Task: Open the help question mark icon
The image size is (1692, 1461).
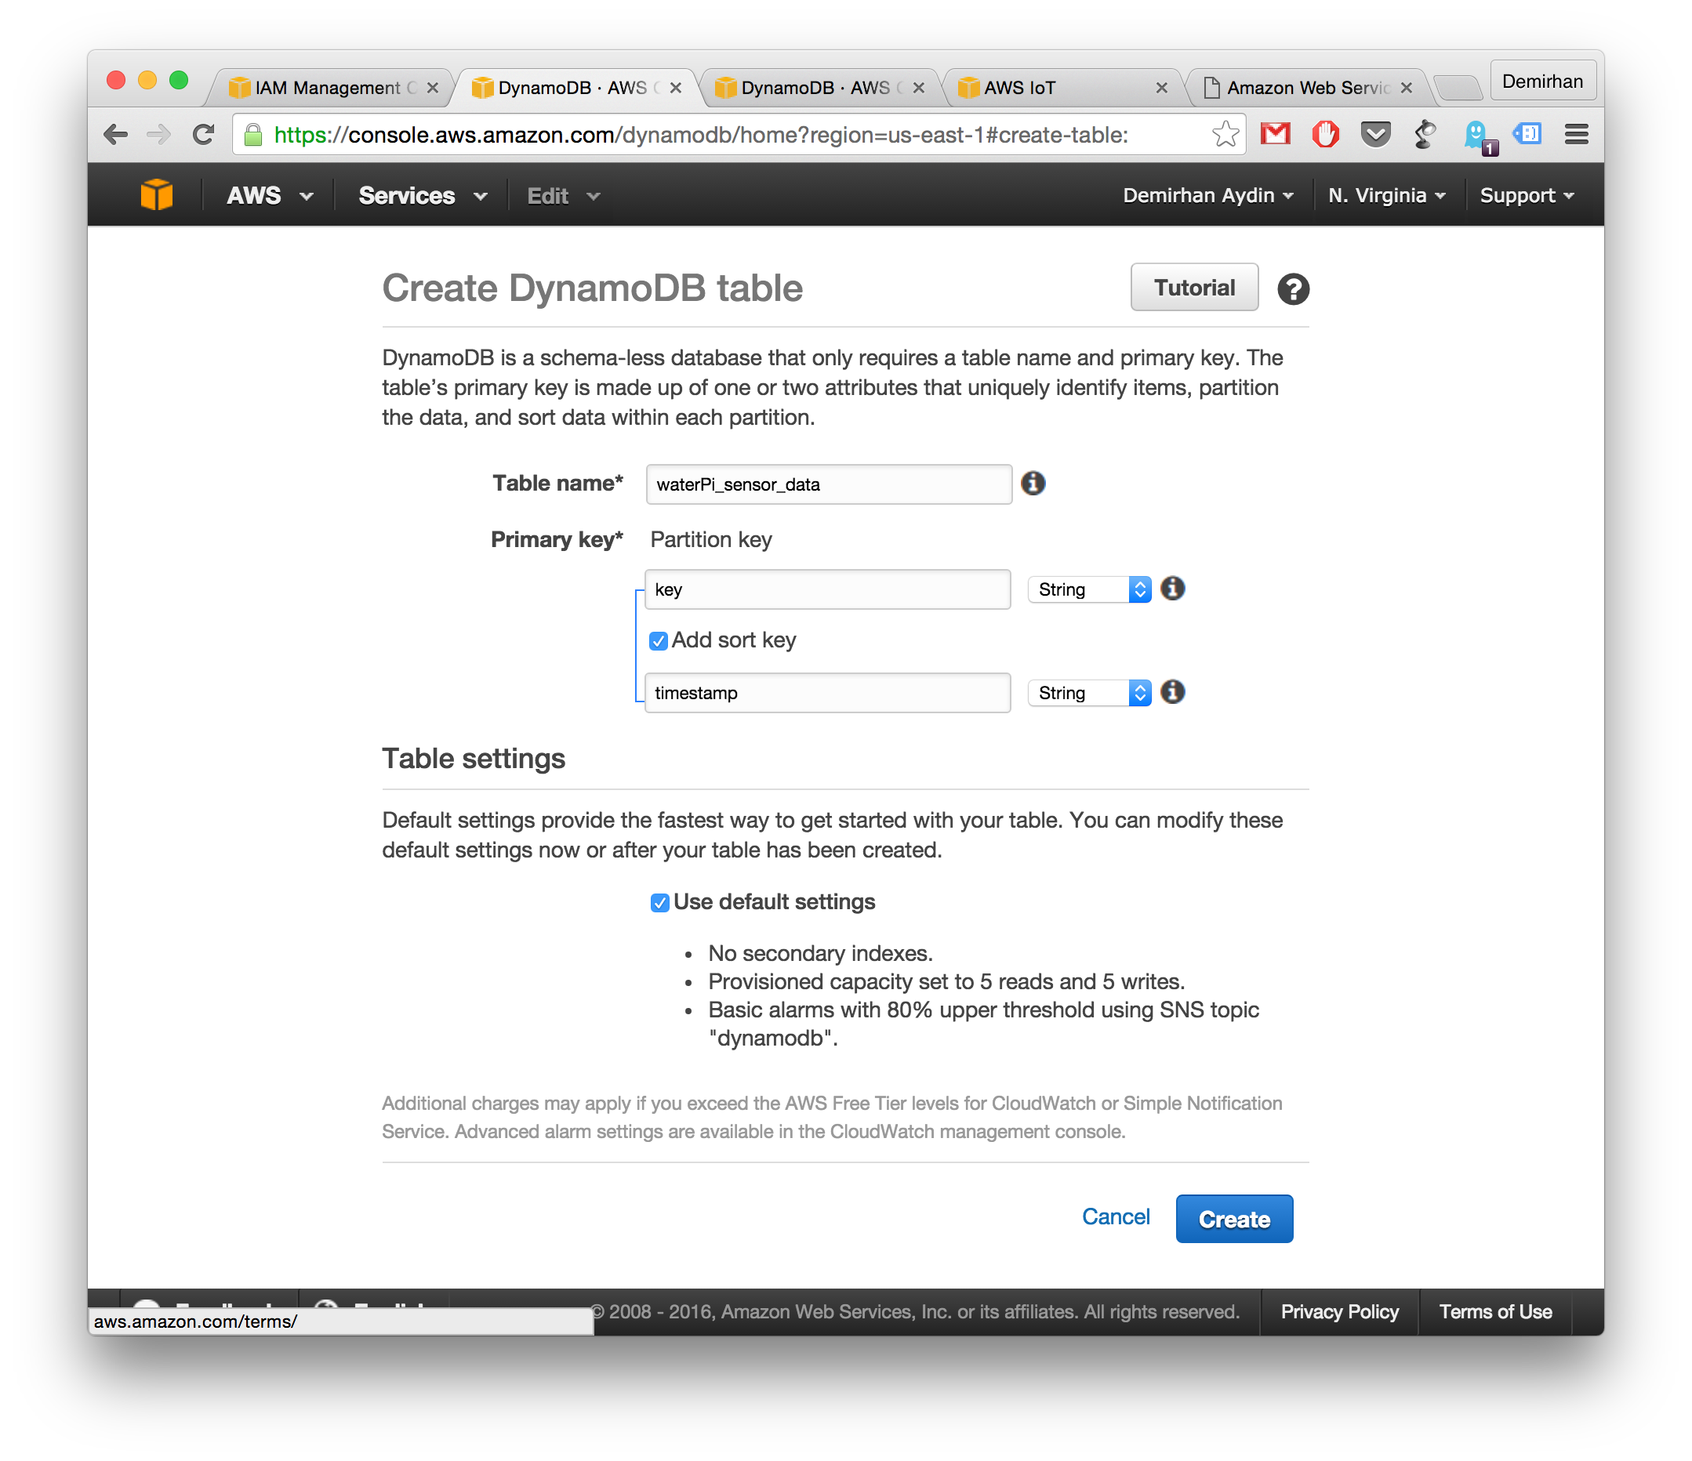Action: [1293, 289]
